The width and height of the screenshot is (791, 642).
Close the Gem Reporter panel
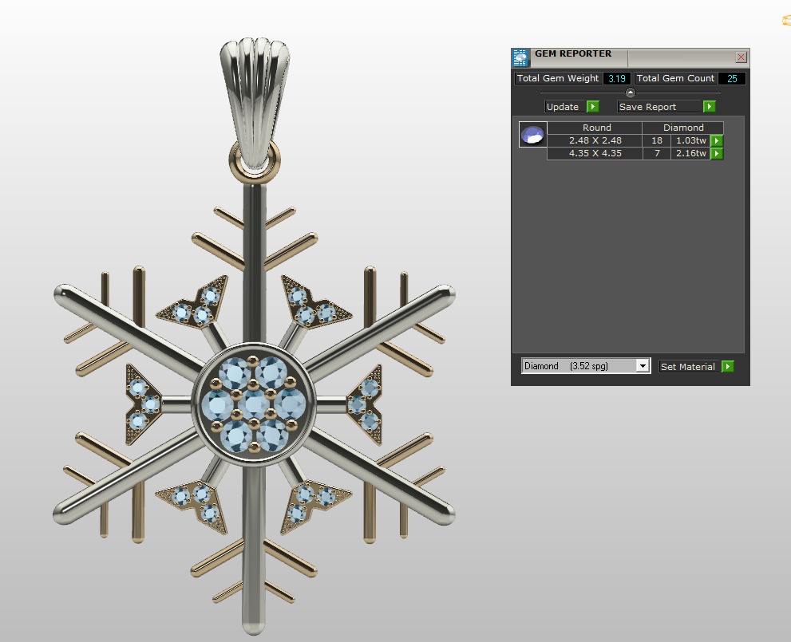741,57
